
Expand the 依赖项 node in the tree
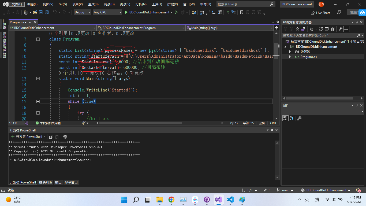pos(290,52)
